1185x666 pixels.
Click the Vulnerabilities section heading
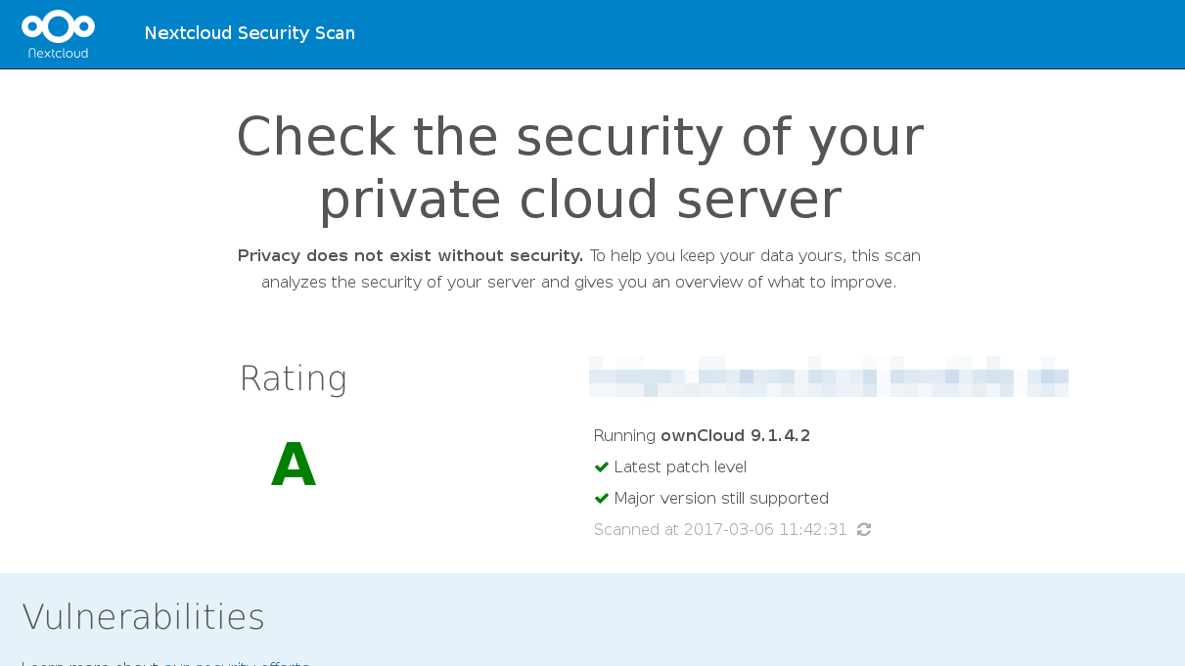click(143, 617)
